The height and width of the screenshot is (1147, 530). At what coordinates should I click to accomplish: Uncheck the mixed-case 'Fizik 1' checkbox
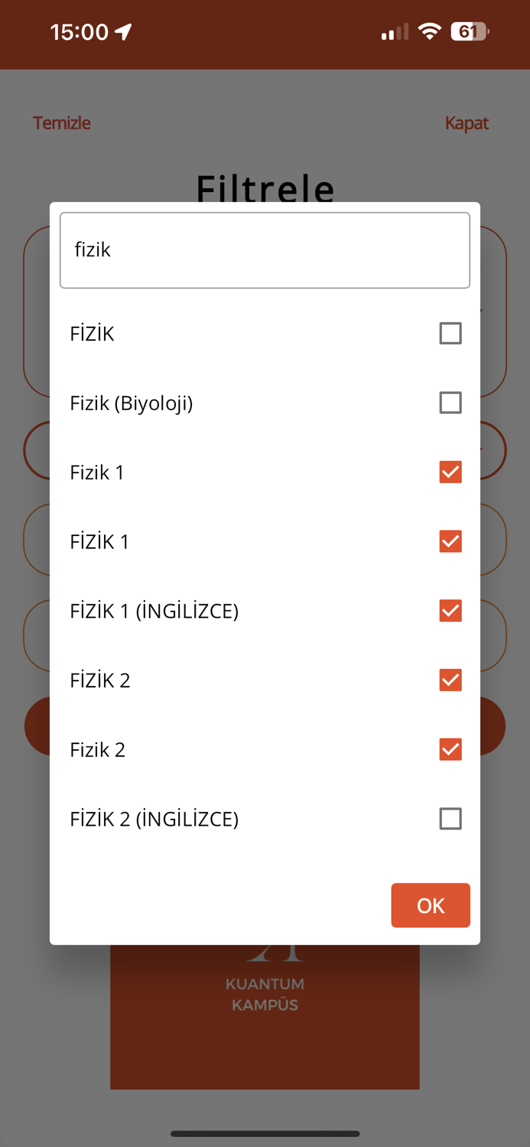click(450, 472)
